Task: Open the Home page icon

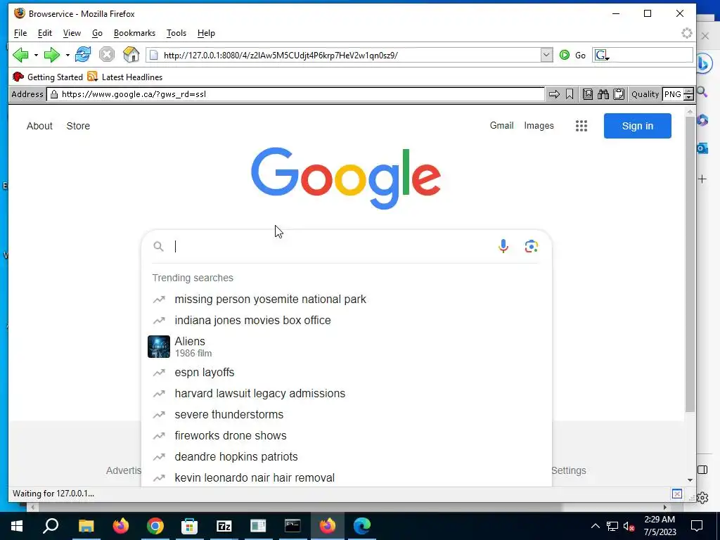Action: (x=131, y=55)
